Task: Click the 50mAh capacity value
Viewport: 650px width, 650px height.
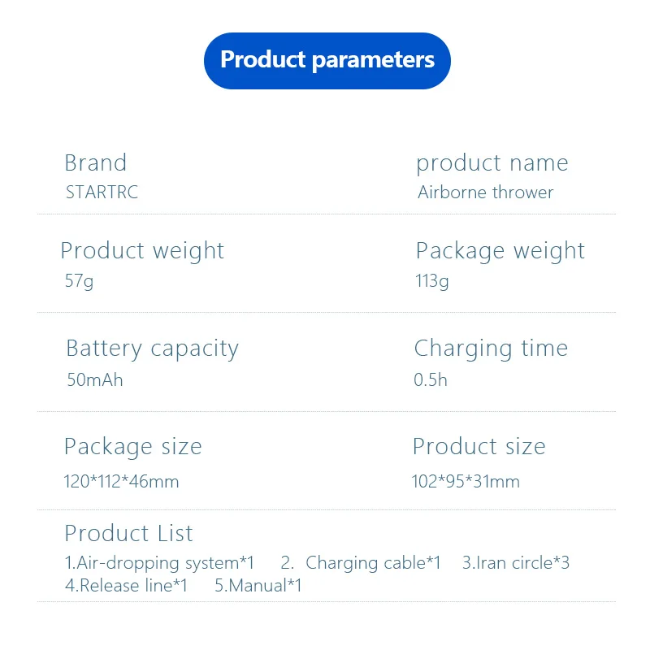Action: [95, 379]
